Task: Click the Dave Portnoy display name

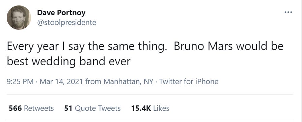Action: [61, 13]
